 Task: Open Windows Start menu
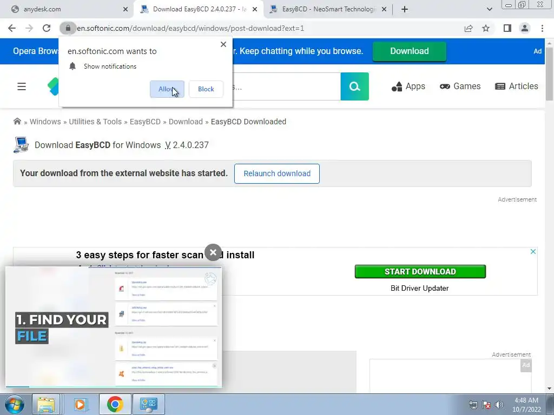point(15,404)
